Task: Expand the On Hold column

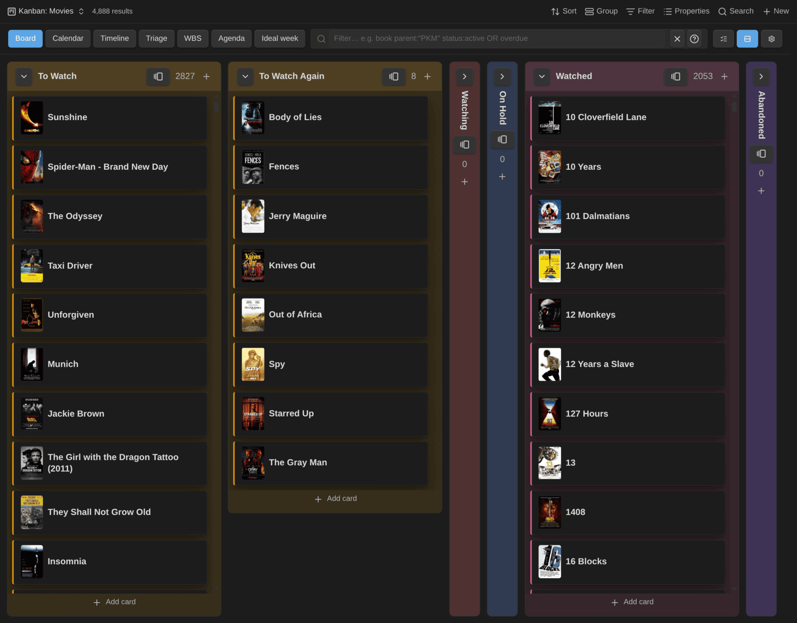Action: click(x=502, y=76)
